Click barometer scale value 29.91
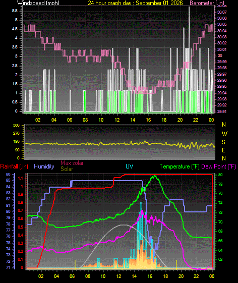Viewport: 238px width, 283px height. [x=222, y=111]
